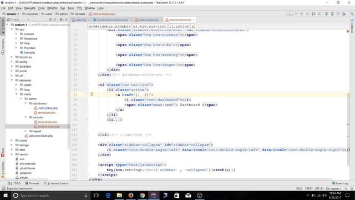Open Chrome from taskbar

click(x=143, y=195)
